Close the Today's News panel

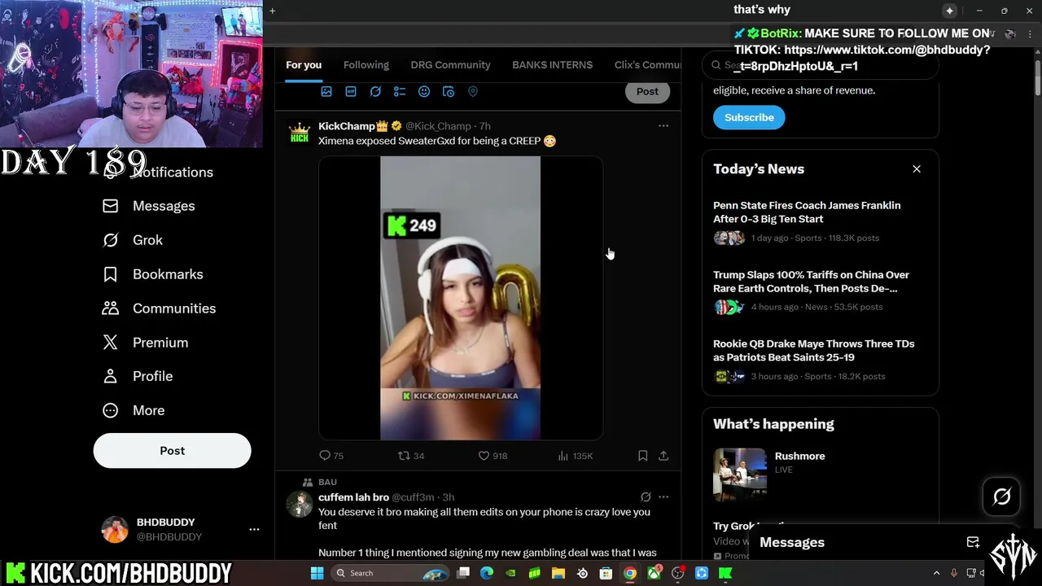tap(917, 169)
